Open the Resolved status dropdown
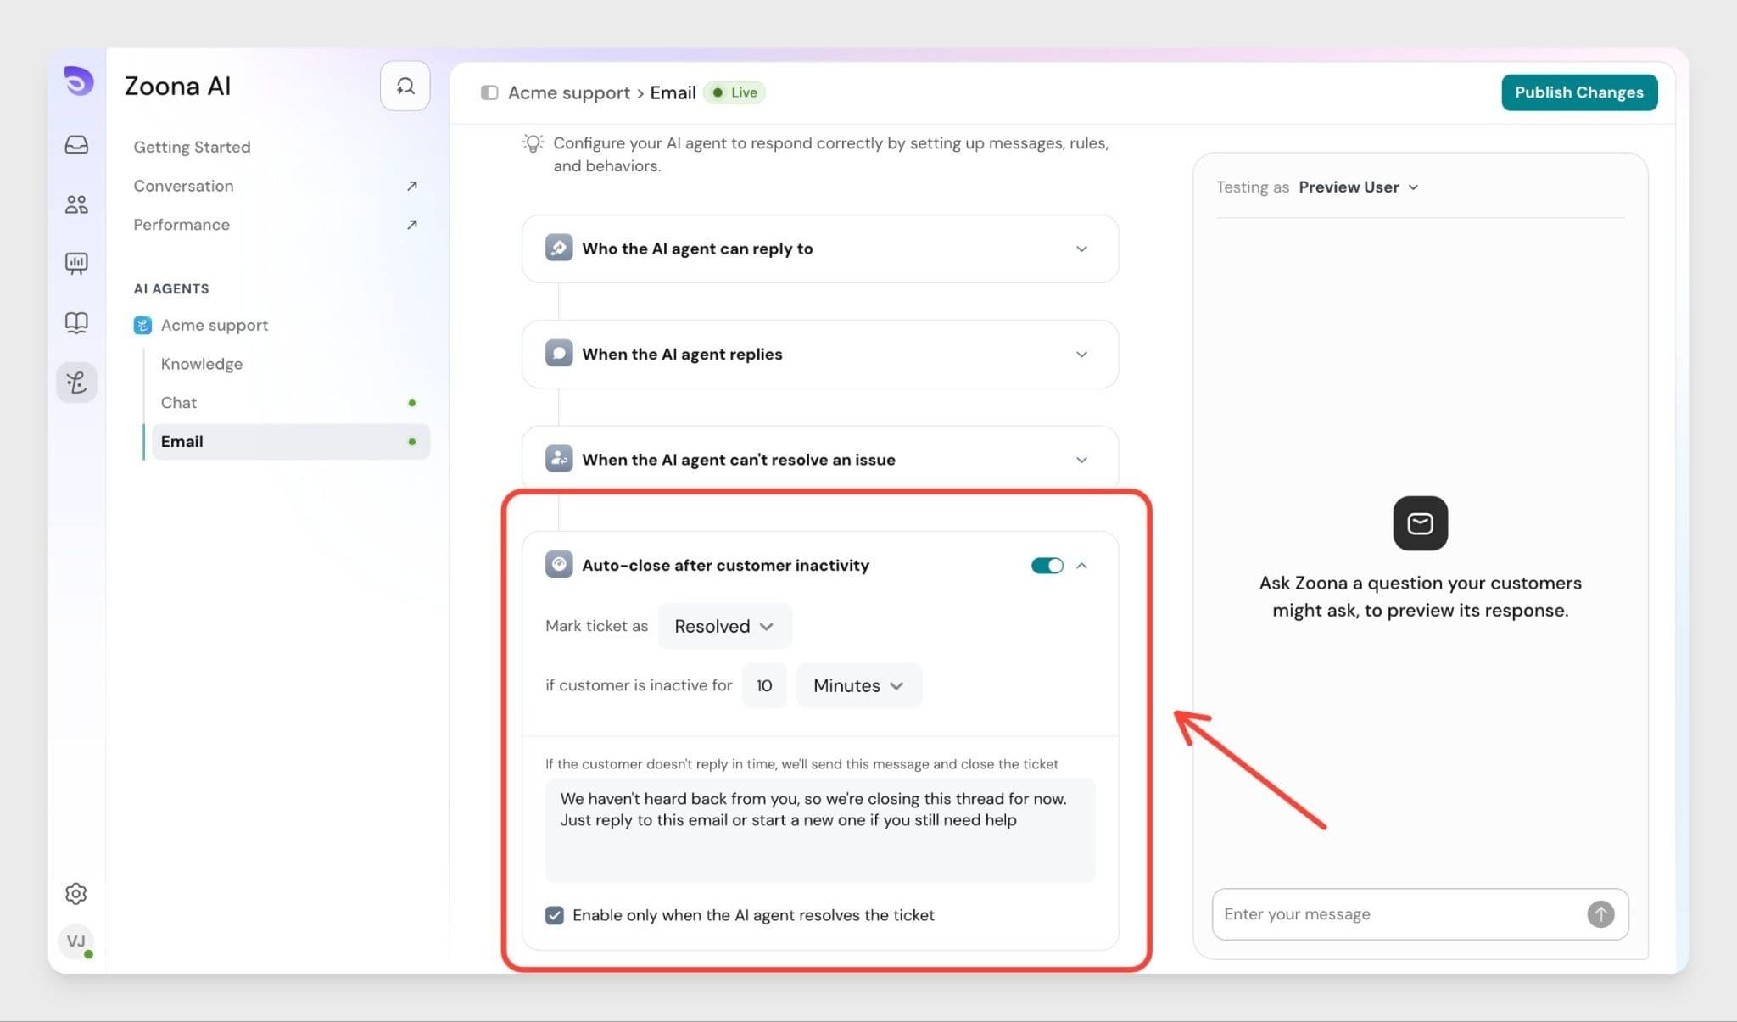 [724, 626]
